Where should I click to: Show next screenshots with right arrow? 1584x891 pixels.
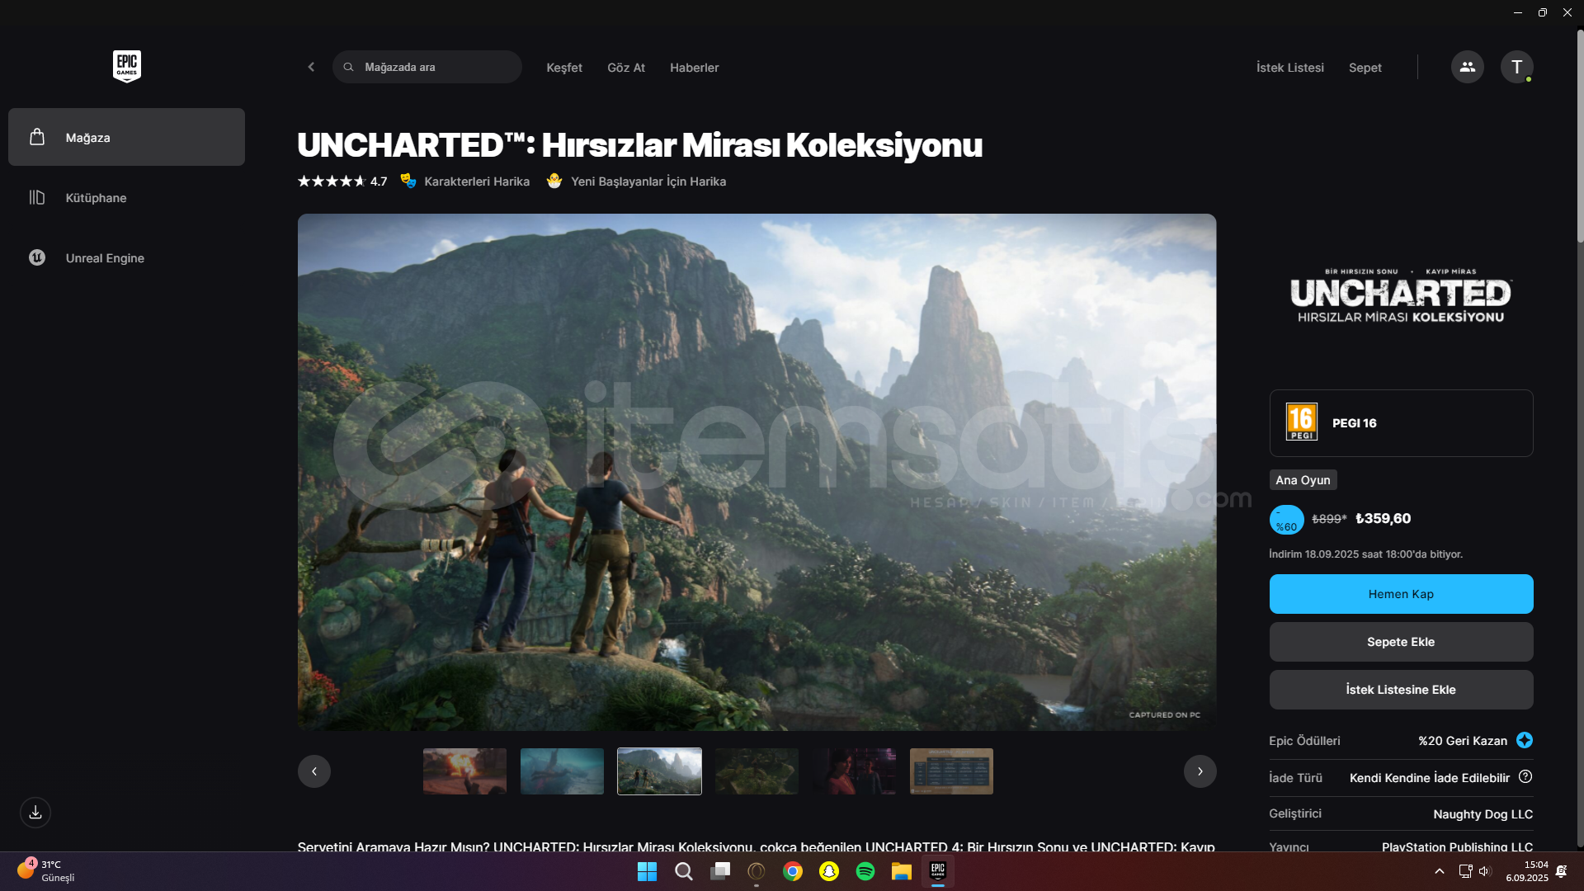tap(1200, 771)
